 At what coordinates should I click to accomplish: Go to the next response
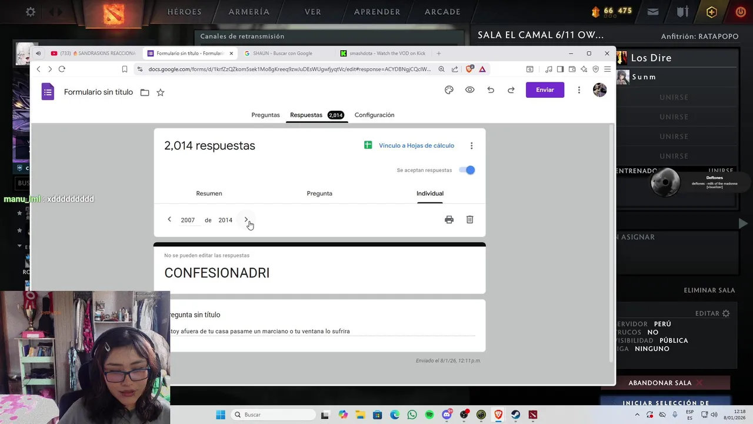tap(246, 220)
